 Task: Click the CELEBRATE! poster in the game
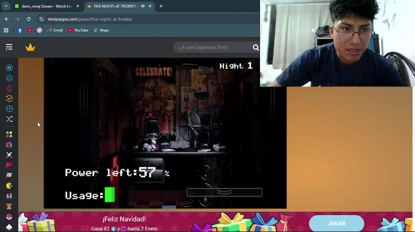click(x=154, y=72)
